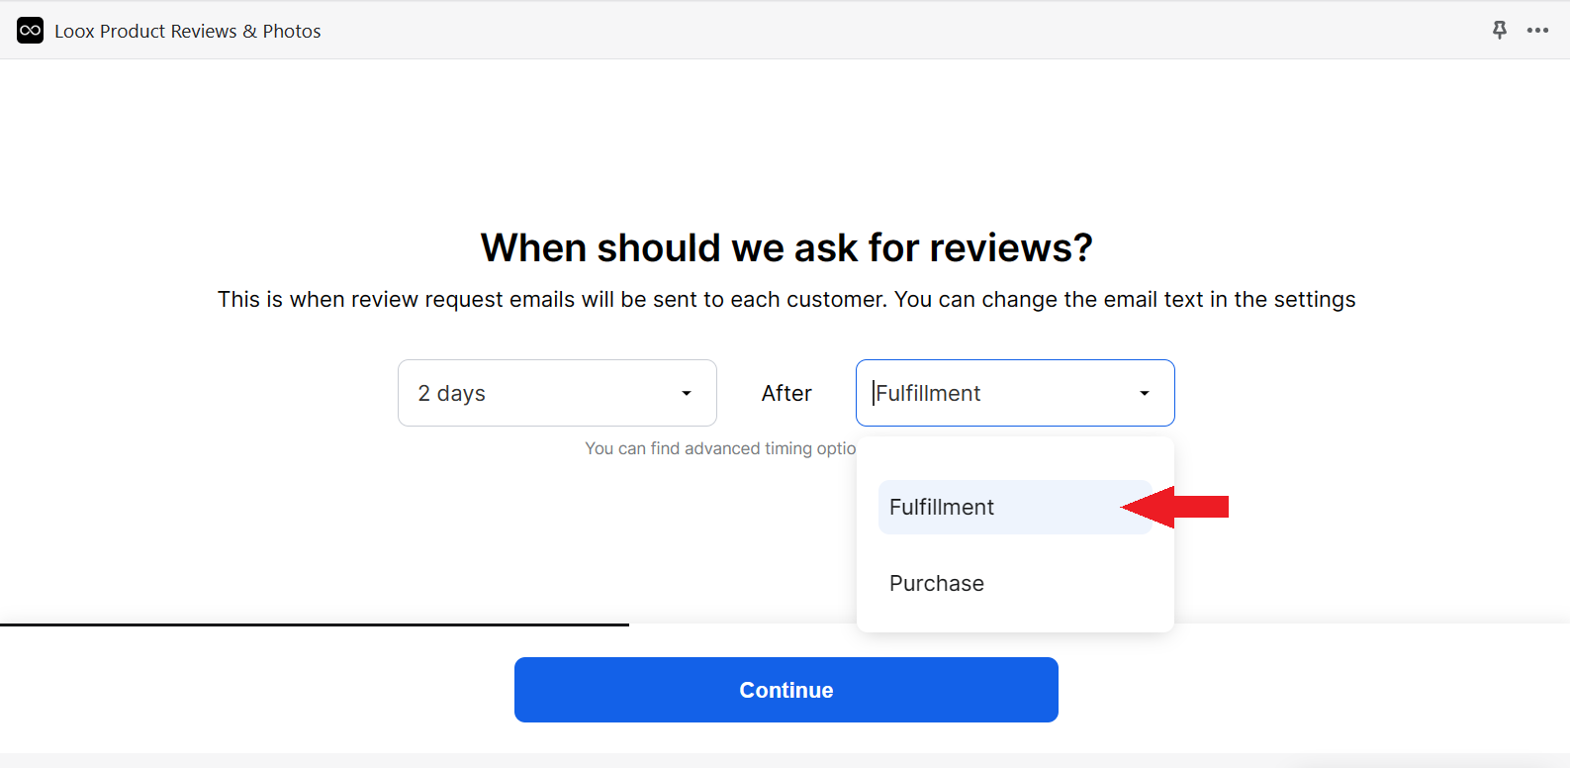1570x768 pixels.
Task: Click the When should we ask for reviews heading
Action: (786, 247)
